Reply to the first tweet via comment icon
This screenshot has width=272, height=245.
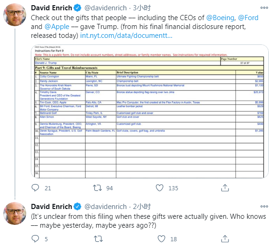coord(35,188)
